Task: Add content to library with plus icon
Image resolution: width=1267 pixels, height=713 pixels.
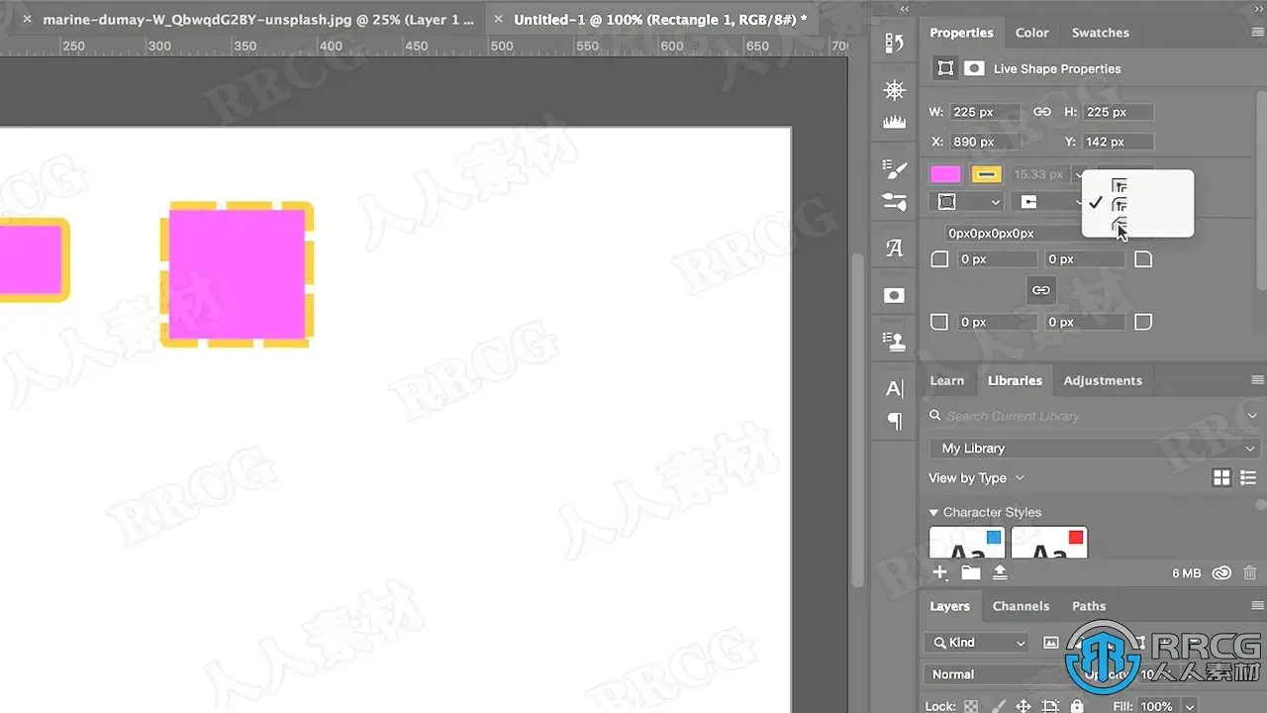Action: (940, 572)
